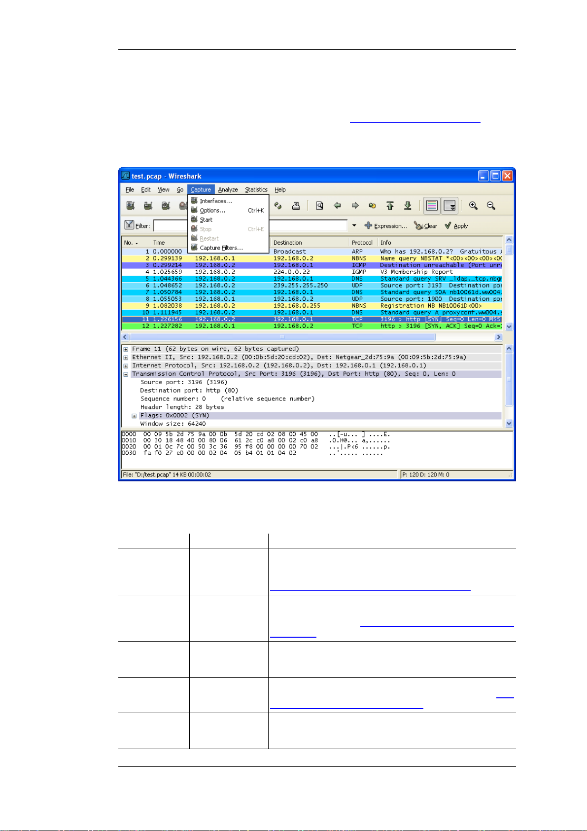Click the zoom out magnifier icon

tap(491, 206)
